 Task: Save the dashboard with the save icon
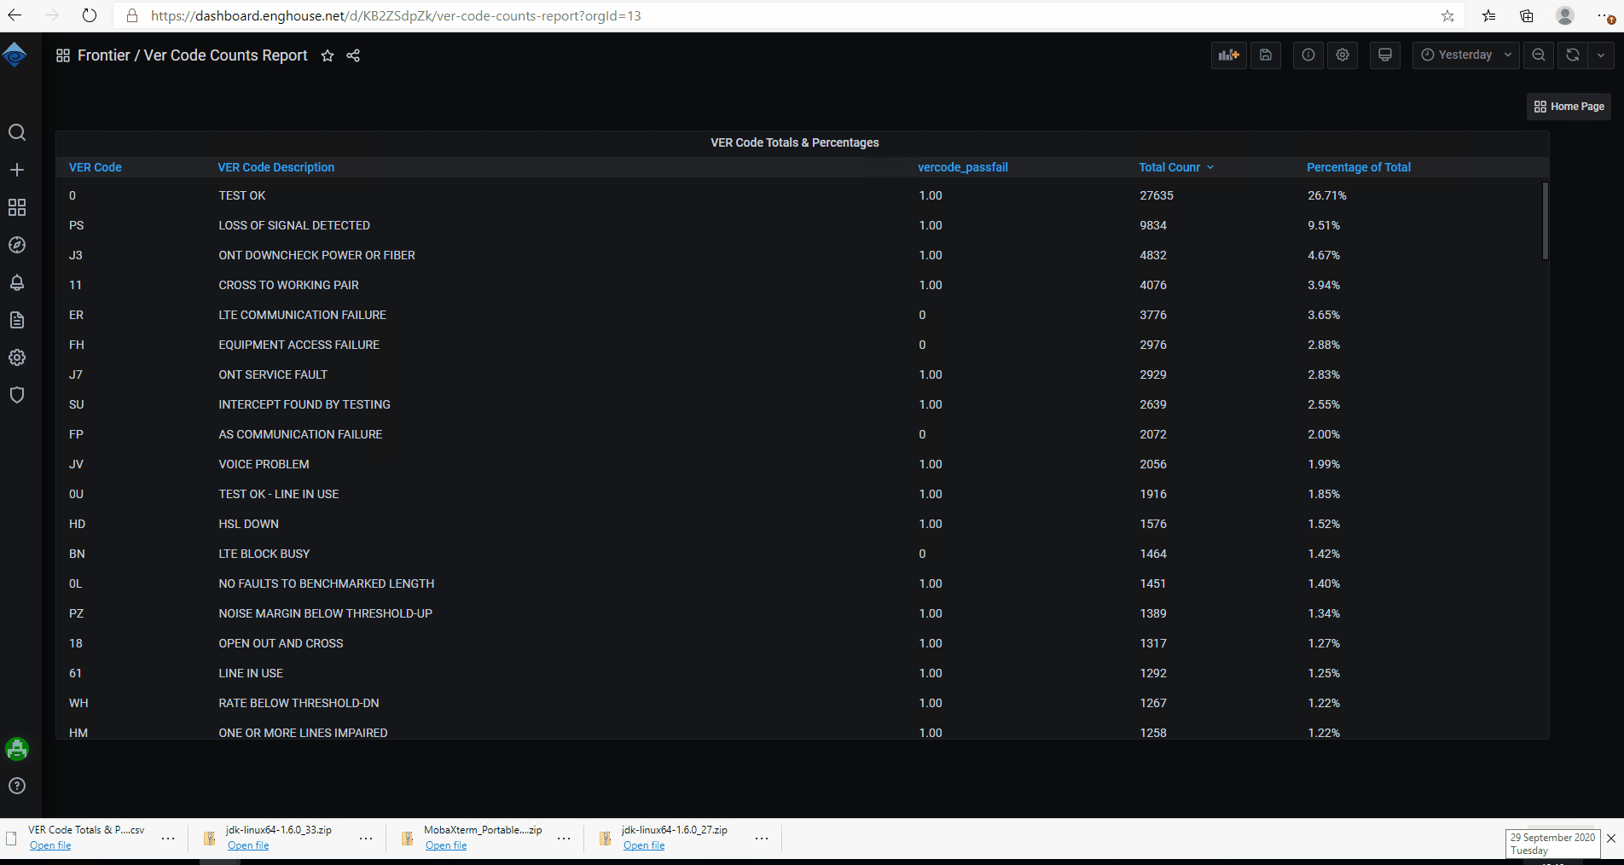pos(1266,55)
